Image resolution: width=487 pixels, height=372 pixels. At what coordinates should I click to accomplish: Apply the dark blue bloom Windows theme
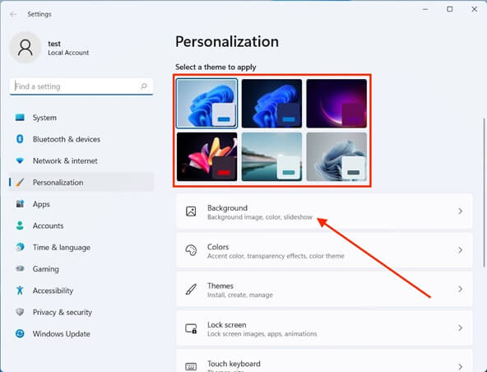[271, 103]
